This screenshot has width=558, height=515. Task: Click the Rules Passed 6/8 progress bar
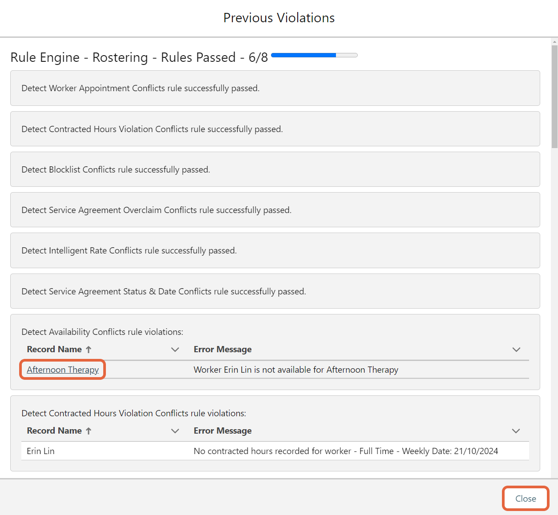click(314, 55)
